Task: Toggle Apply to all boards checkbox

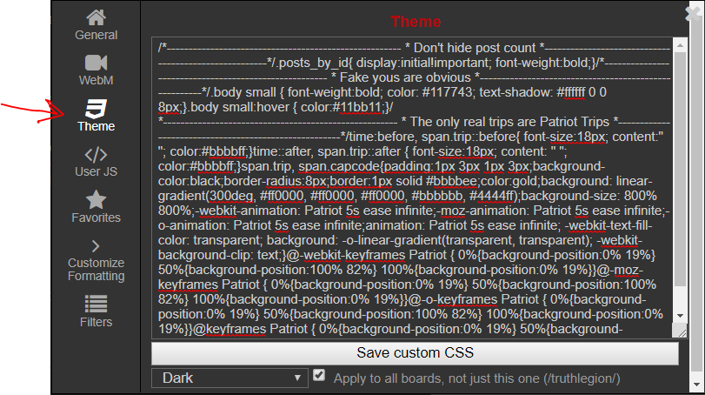Action: [319, 375]
